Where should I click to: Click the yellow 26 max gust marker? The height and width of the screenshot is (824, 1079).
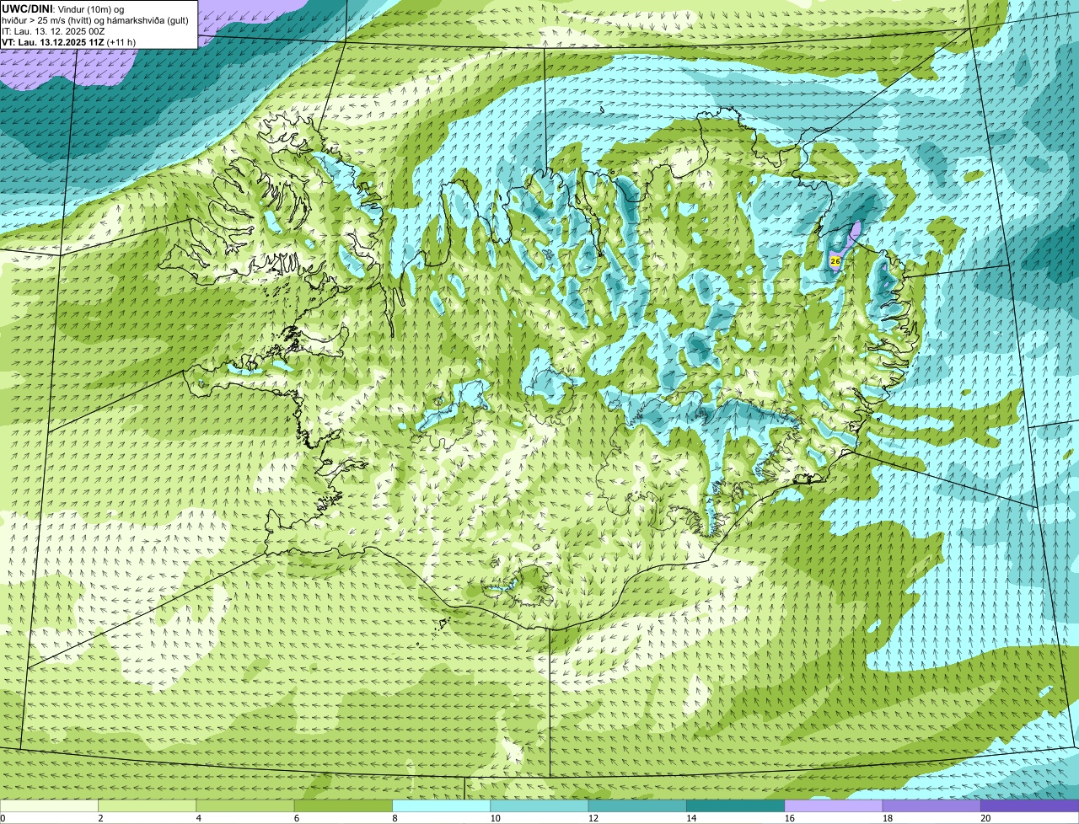[x=835, y=262]
